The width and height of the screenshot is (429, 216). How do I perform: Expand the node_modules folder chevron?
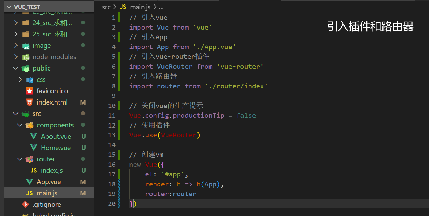coord(16,57)
